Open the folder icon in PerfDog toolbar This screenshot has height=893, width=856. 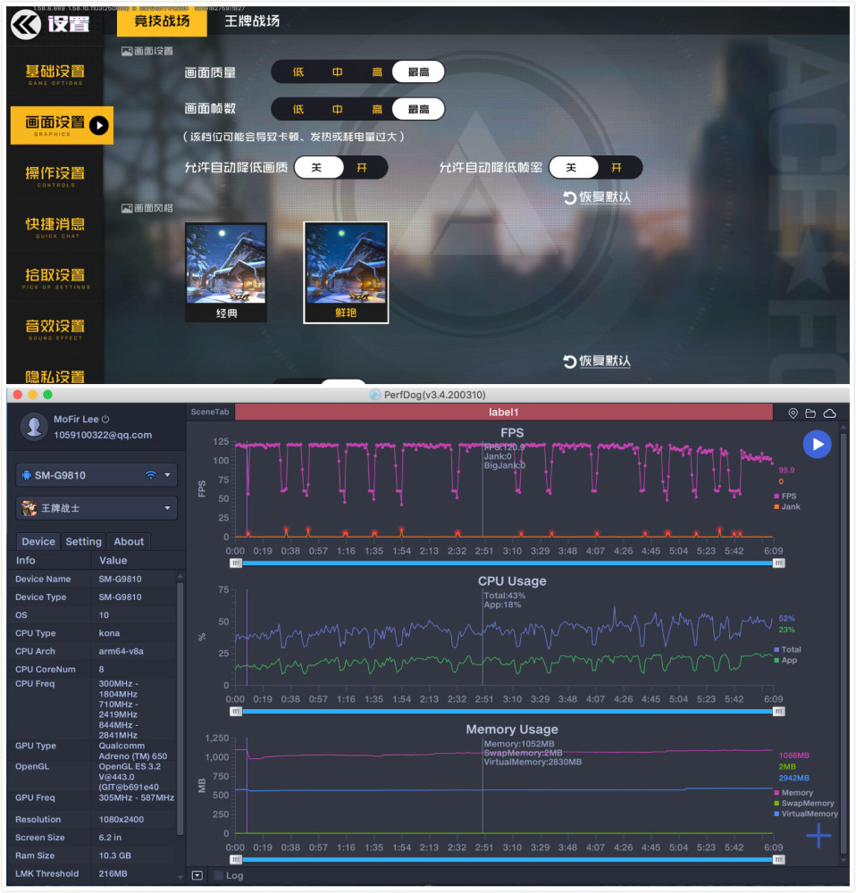tap(810, 413)
